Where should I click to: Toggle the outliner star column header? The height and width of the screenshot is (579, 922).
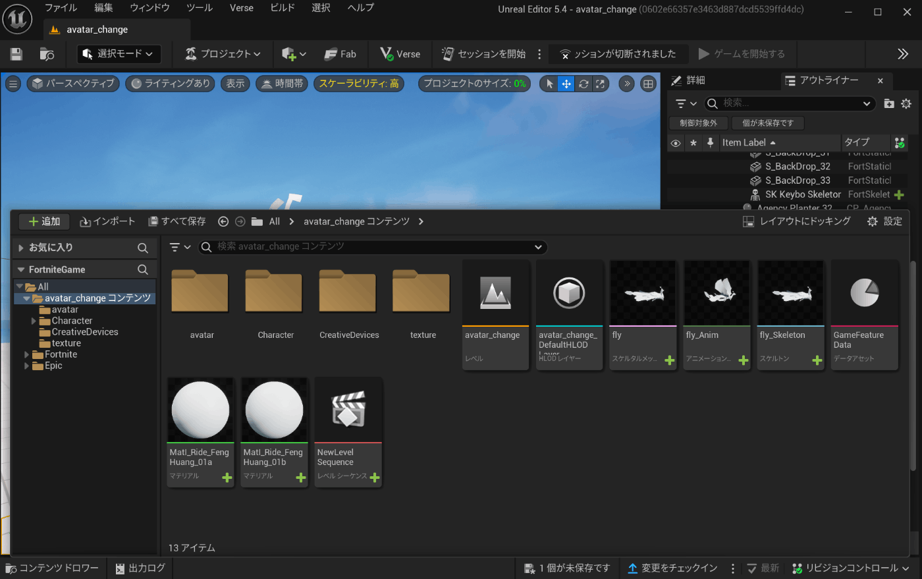pyautogui.click(x=693, y=142)
